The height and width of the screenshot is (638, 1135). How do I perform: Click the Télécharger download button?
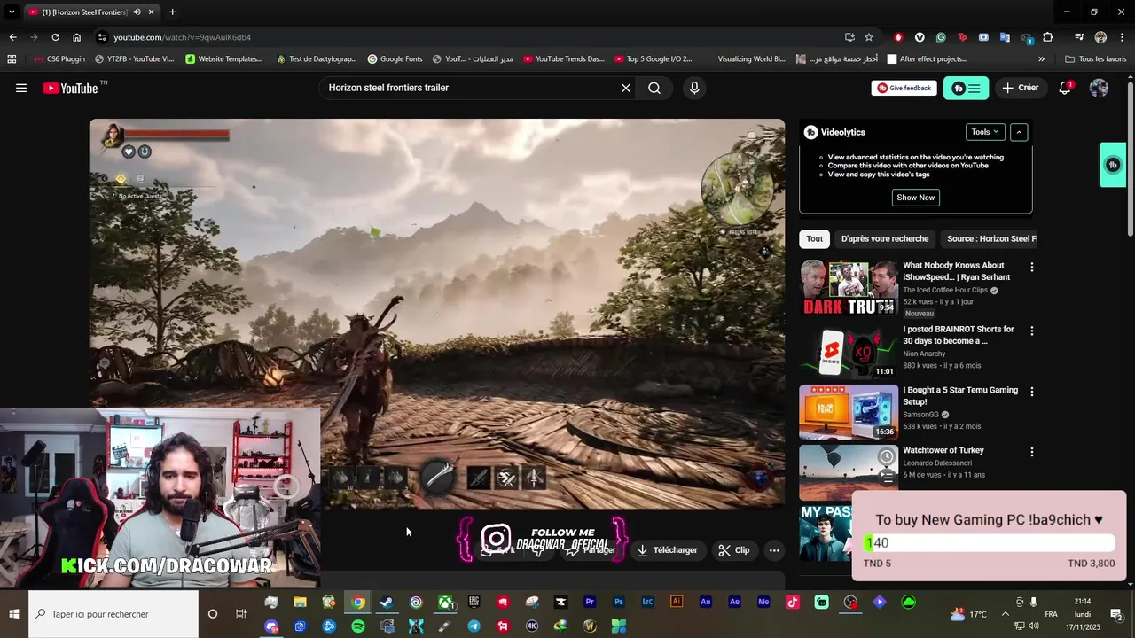[667, 550]
